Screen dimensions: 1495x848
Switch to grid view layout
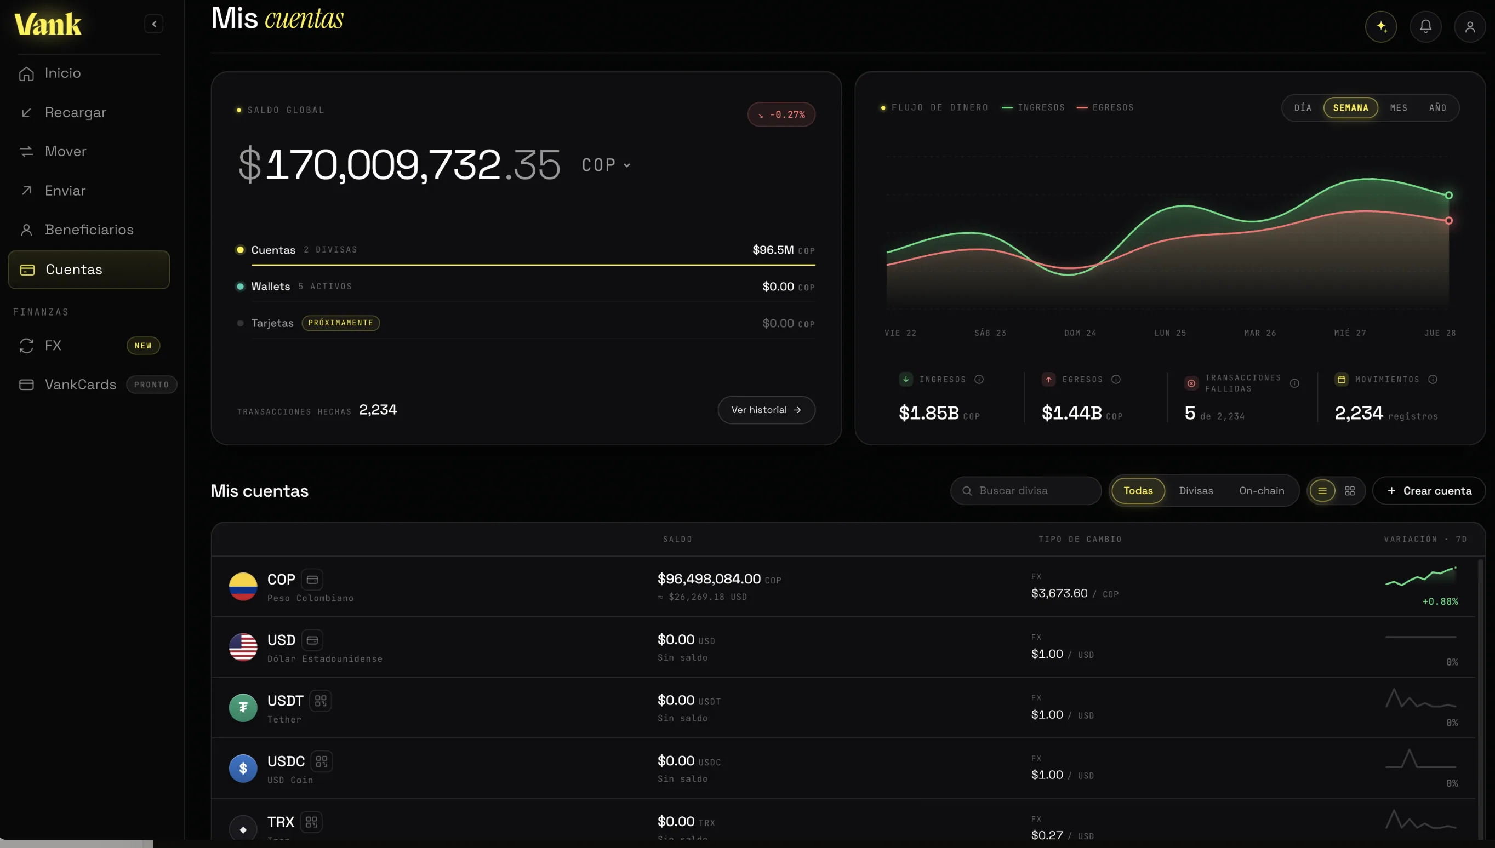[x=1350, y=491]
